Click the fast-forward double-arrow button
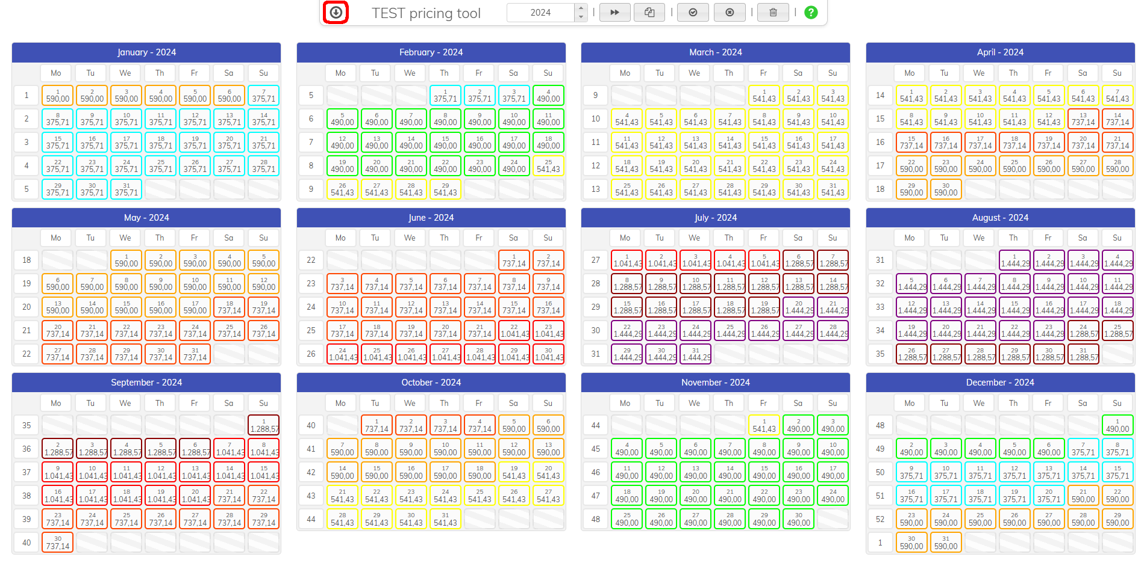The width and height of the screenshot is (1147, 581). (614, 12)
